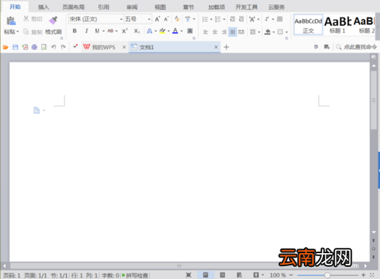Screen dimensions: 380x279
Task: Click the decrease indent icon
Action: pyautogui.click(x=233, y=19)
